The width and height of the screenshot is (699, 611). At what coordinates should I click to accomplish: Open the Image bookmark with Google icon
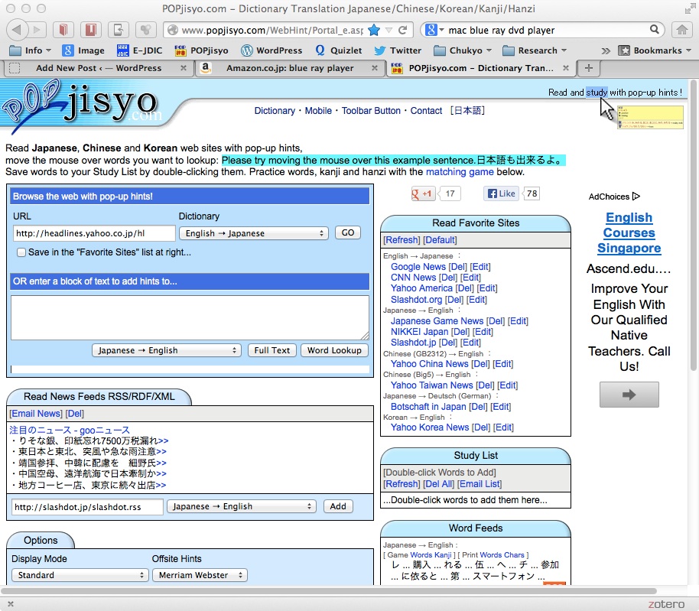(x=83, y=50)
